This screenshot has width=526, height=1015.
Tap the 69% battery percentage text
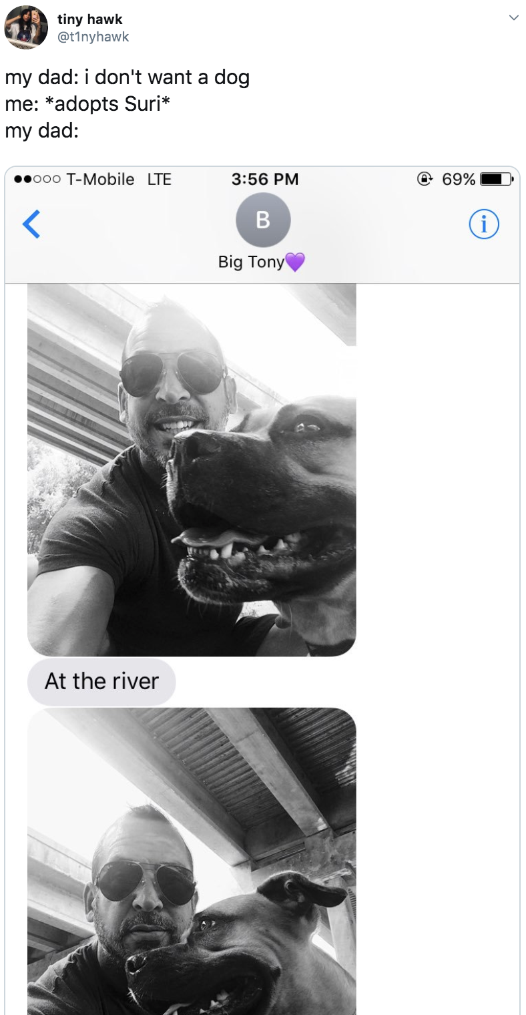(x=459, y=179)
